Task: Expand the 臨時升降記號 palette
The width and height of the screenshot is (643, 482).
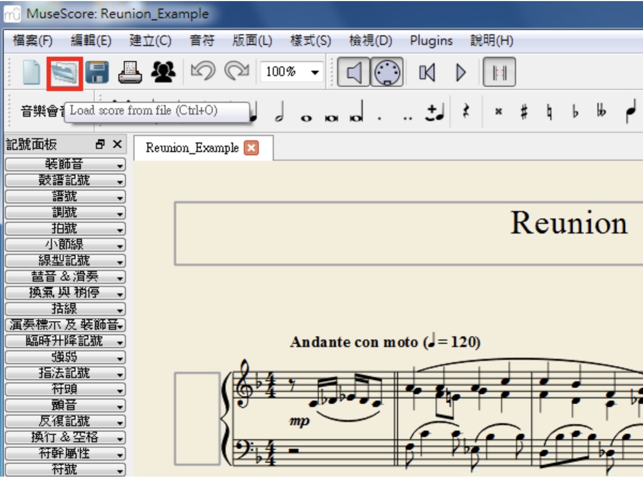Action: point(65,341)
